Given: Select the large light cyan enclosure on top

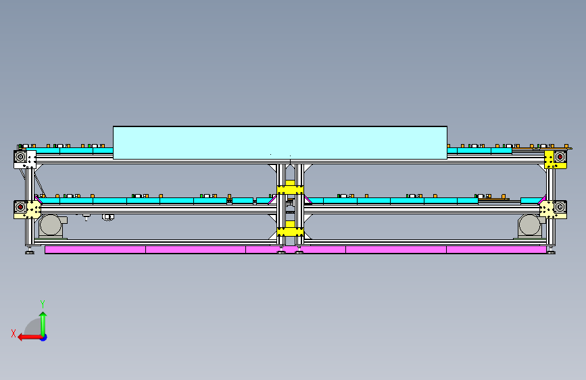Looking at the screenshot, I should [x=280, y=143].
